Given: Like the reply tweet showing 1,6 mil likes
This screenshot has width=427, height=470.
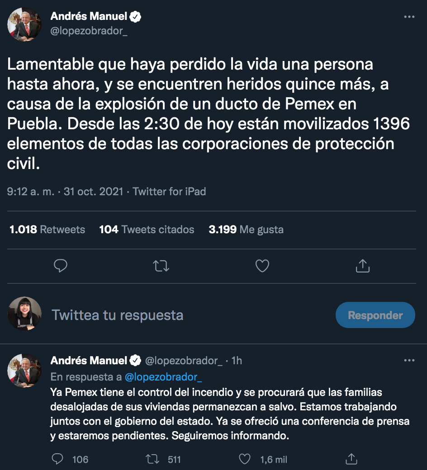Looking at the screenshot, I should pos(244,459).
